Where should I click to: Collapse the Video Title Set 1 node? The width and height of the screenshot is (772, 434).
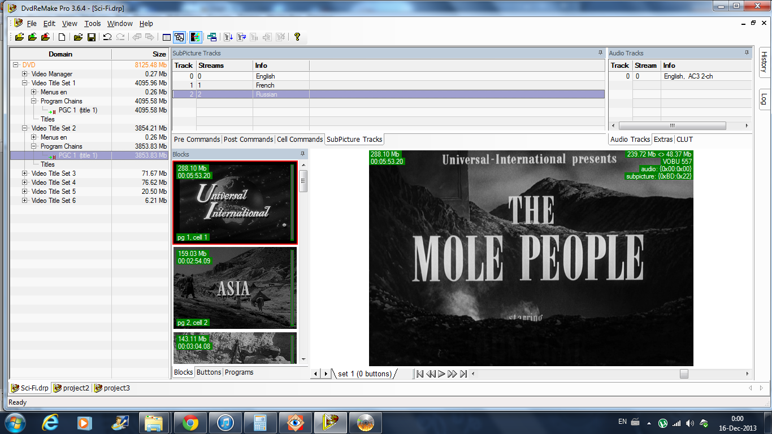pos(25,83)
